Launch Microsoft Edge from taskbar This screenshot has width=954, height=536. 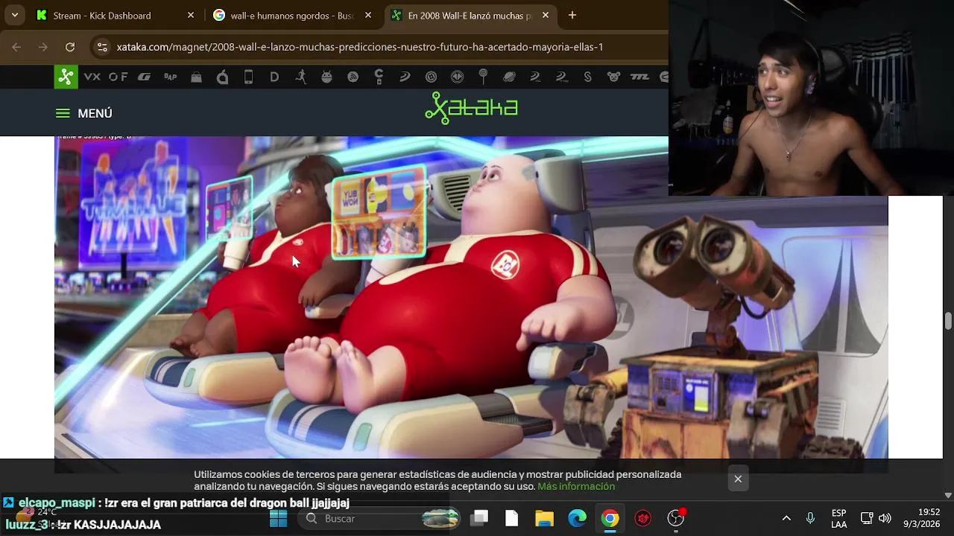[578, 518]
